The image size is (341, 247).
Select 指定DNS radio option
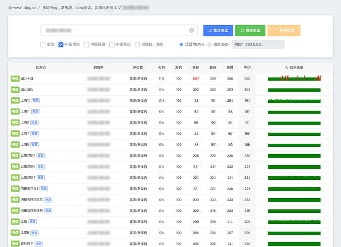coord(209,44)
